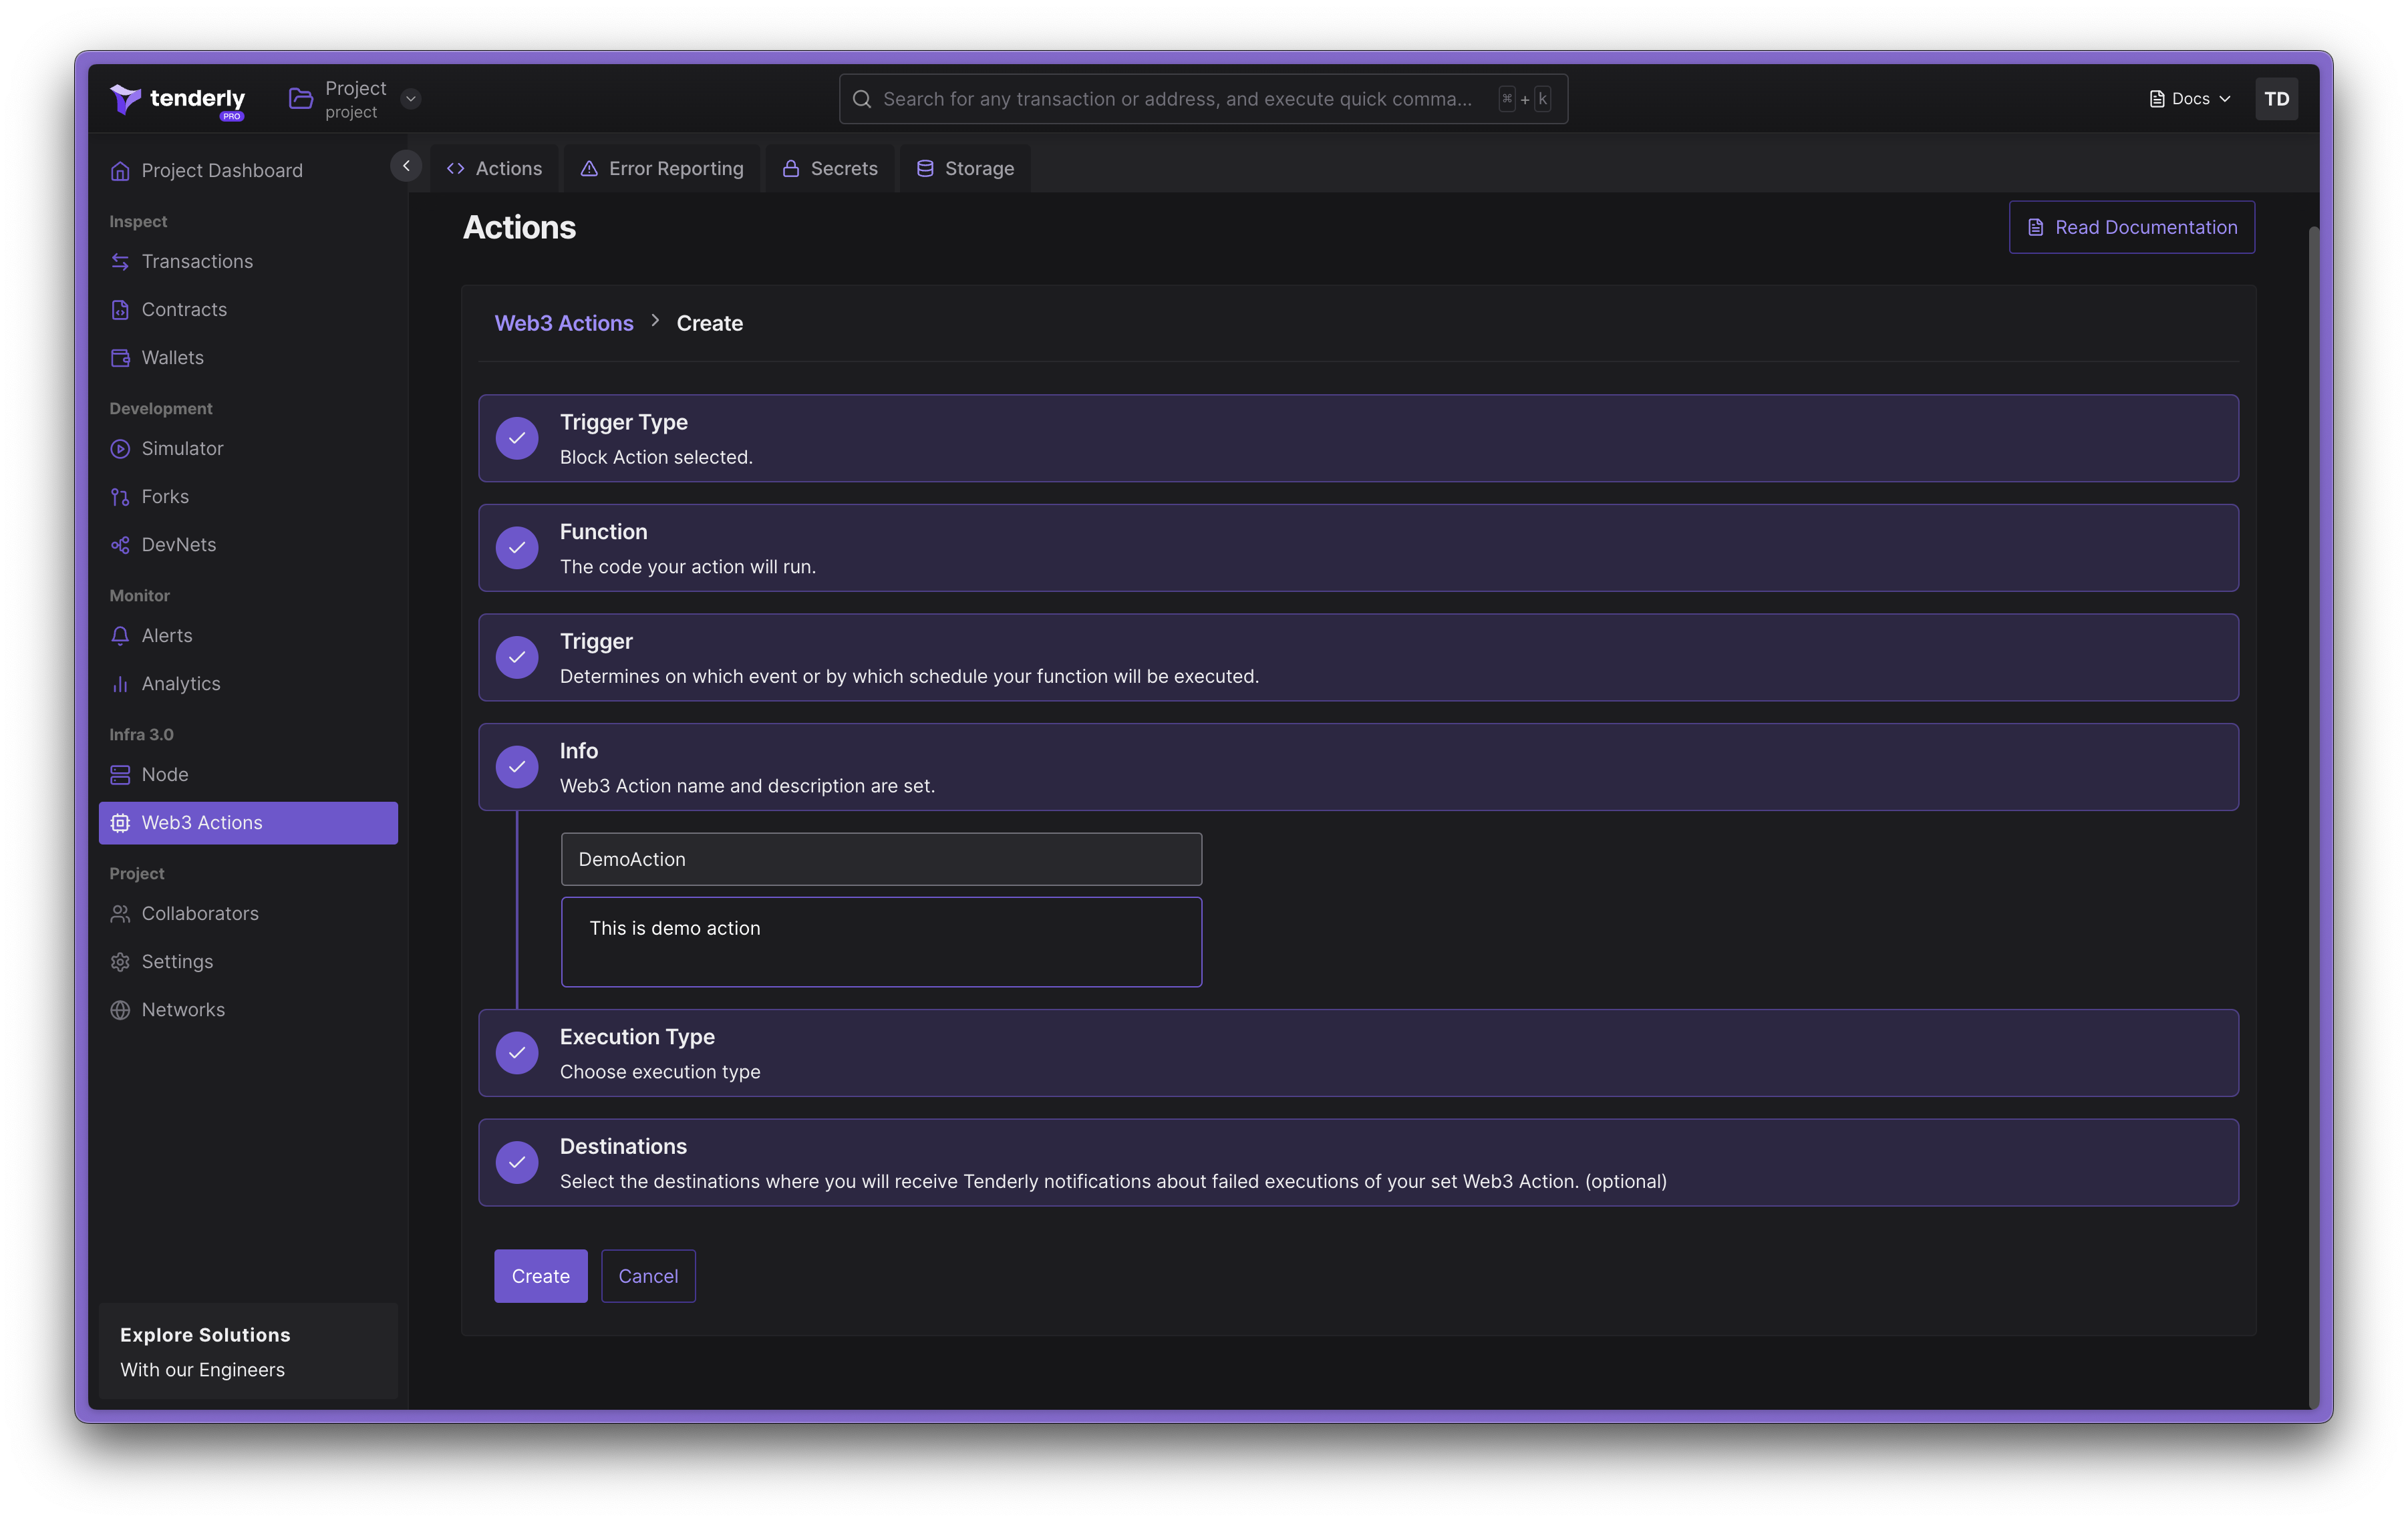Viewport: 2408px width, 1522px height.
Task: Go back to Web3 Actions breadcrumb
Action: click(564, 323)
